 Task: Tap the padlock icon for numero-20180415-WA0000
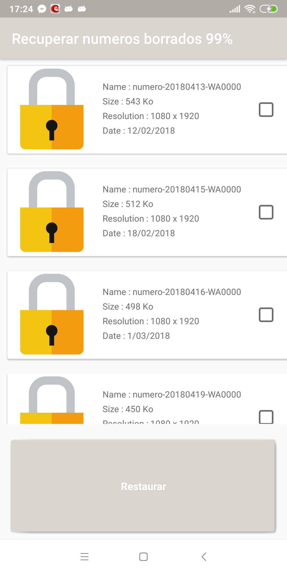click(52, 212)
